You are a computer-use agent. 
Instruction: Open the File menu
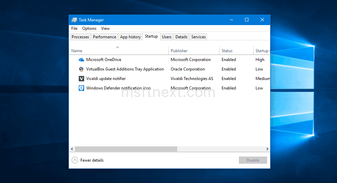tap(74, 28)
